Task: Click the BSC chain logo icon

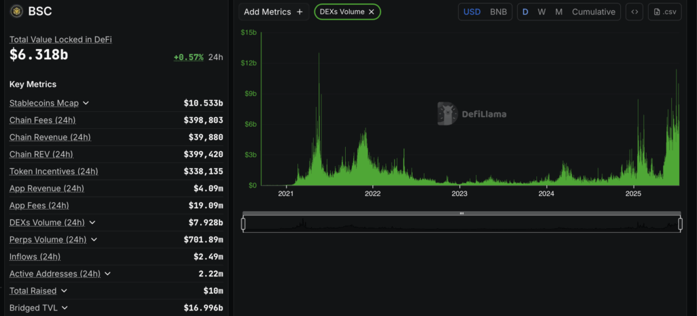Action: click(x=17, y=11)
